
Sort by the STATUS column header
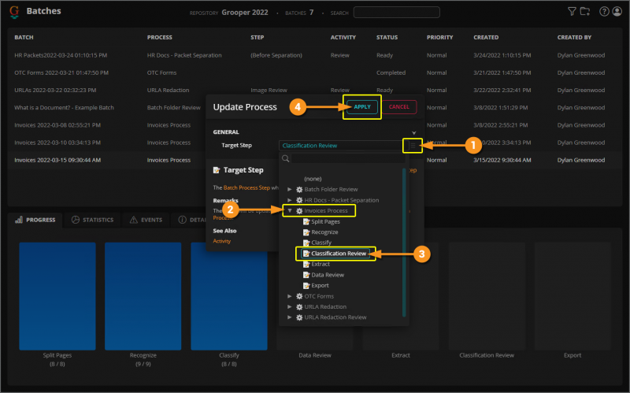coord(387,37)
